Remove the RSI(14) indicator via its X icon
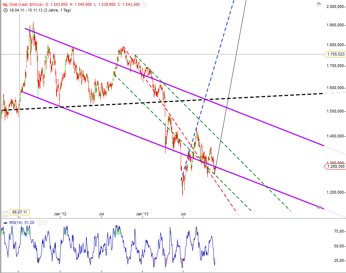This screenshot has width=346, height=273. pyautogui.click(x=45, y=223)
